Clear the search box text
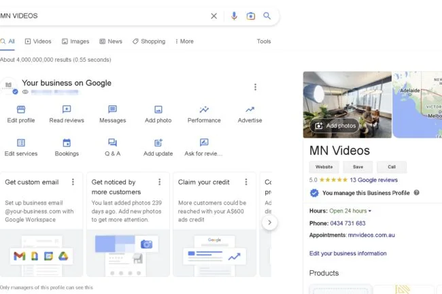 [214, 16]
